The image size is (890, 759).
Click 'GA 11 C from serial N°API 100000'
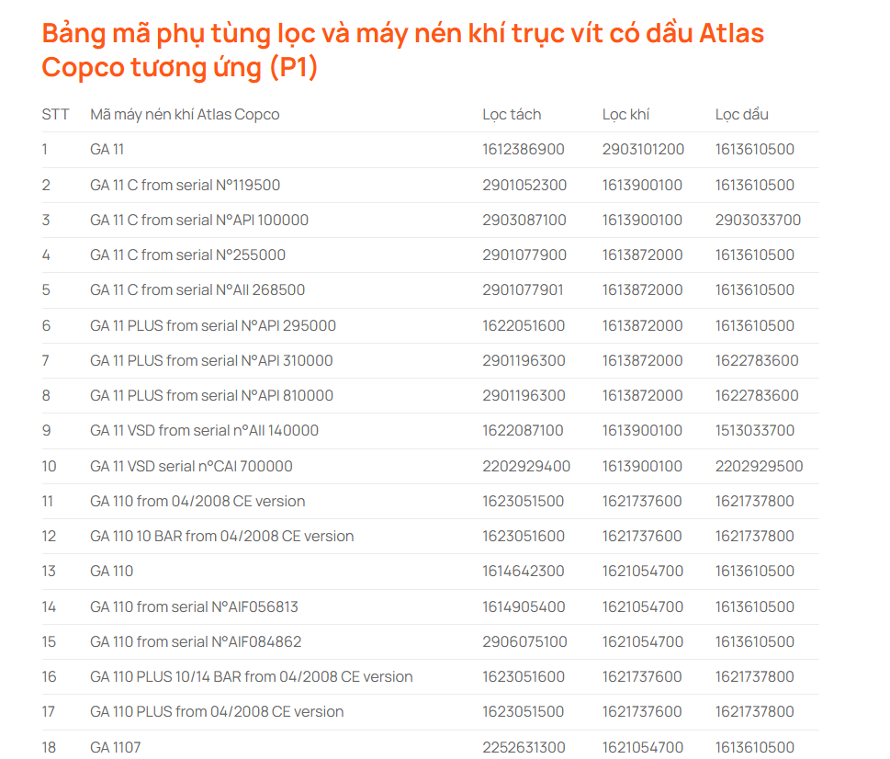[x=199, y=221]
